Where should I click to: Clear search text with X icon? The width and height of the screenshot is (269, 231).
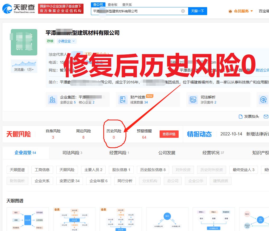coord(183,11)
